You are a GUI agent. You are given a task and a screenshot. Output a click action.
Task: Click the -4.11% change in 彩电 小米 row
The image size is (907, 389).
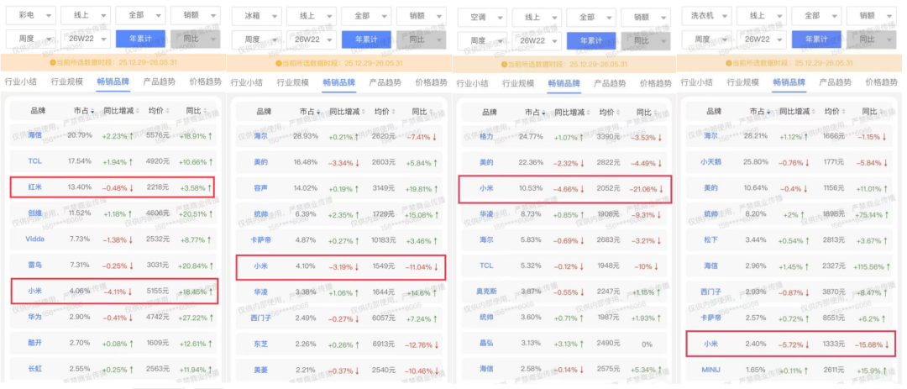click(119, 292)
